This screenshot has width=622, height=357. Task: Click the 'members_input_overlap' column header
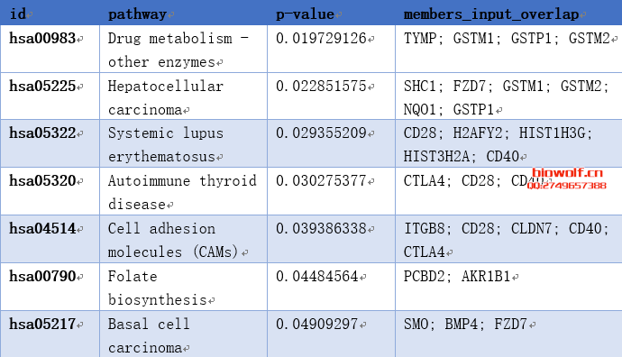(x=508, y=14)
